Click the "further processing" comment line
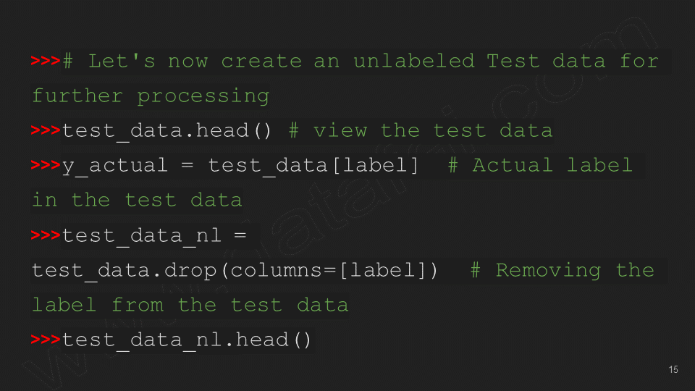 151,96
